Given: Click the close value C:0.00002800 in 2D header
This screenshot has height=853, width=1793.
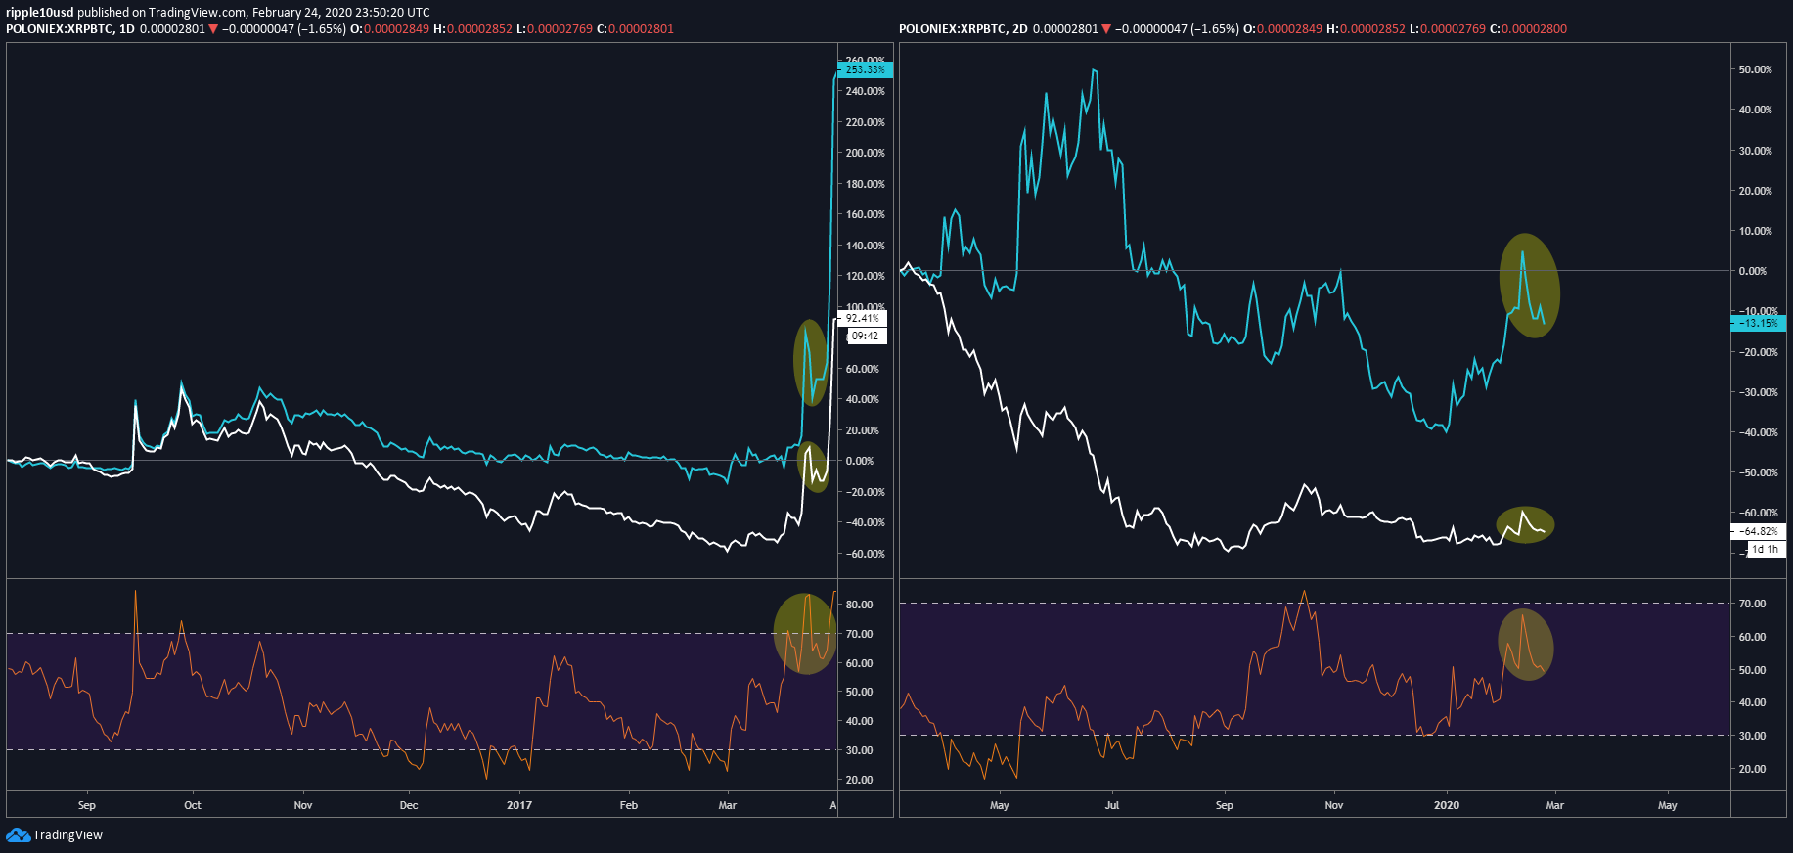Looking at the screenshot, I should (x=1528, y=29).
